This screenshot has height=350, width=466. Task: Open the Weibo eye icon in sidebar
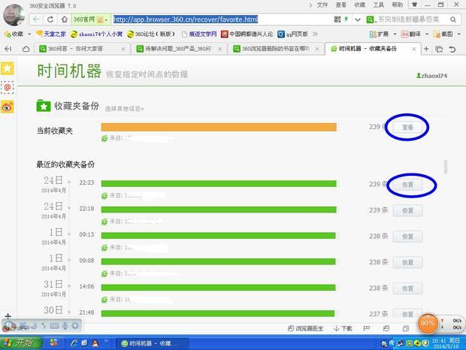[x=7, y=107]
